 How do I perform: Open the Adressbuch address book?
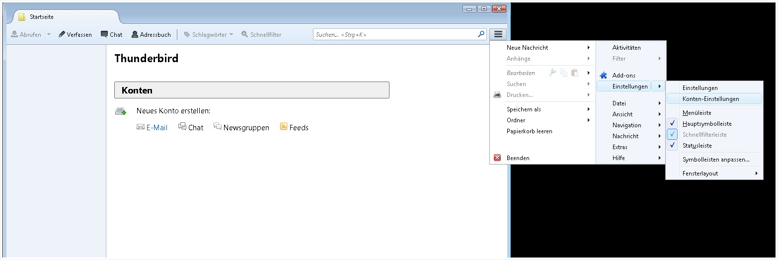coord(151,35)
